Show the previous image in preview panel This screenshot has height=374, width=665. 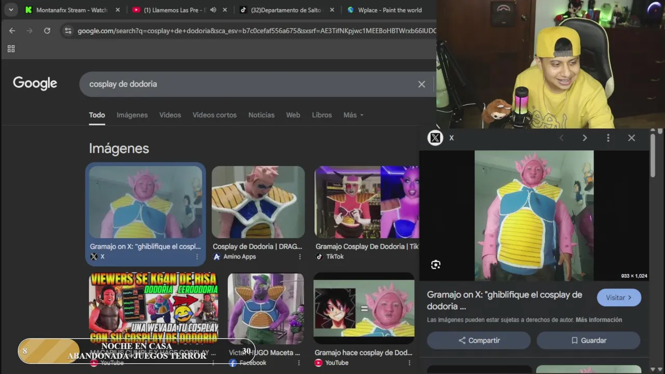point(561,138)
